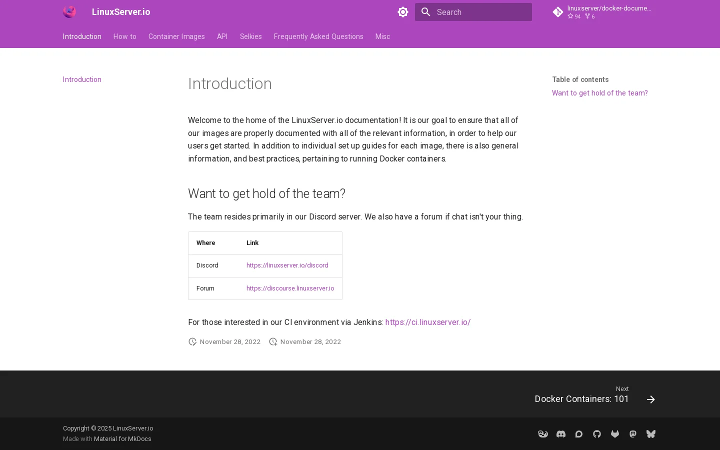Open the Mastodon icon in the footer

pos(633,434)
